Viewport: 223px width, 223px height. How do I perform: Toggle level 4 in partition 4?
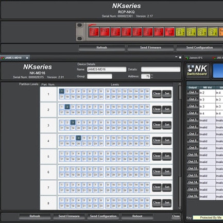point(78,138)
